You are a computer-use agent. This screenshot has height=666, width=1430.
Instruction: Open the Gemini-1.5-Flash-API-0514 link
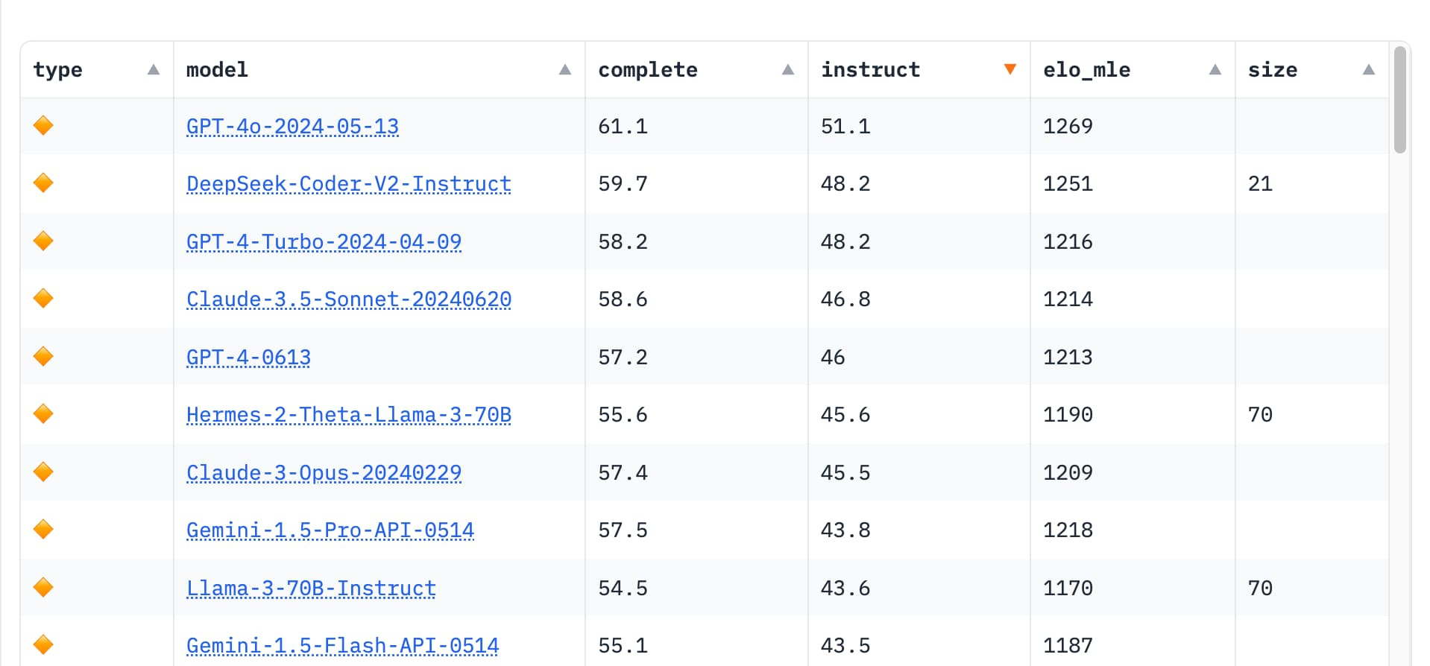coord(343,646)
